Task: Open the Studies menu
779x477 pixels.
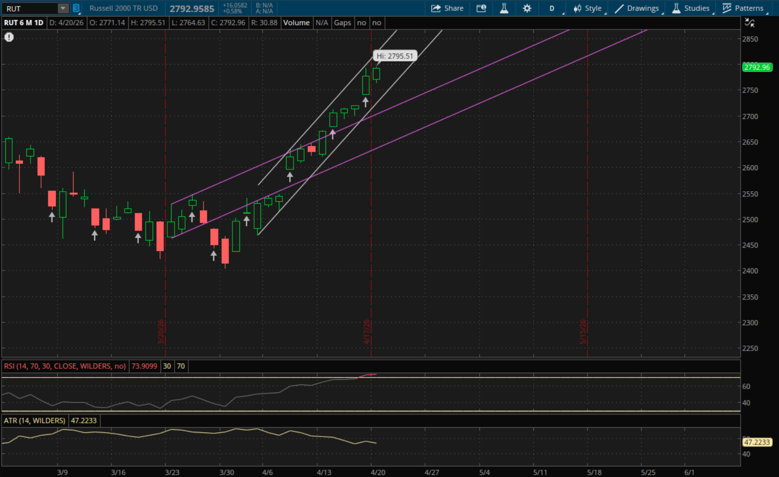Action: coord(691,8)
